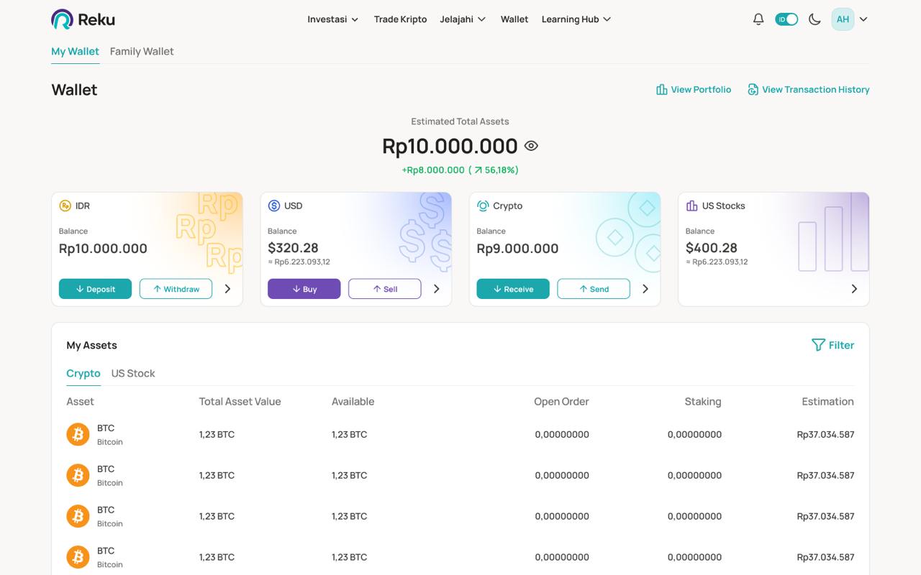Click the Deposit button on IDR card
The height and width of the screenshot is (575, 921).
[95, 288]
